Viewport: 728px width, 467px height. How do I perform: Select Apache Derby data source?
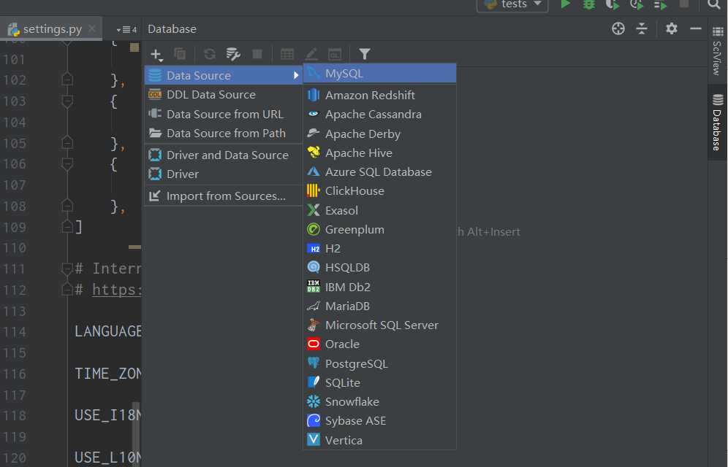pyautogui.click(x=380, y=134)
